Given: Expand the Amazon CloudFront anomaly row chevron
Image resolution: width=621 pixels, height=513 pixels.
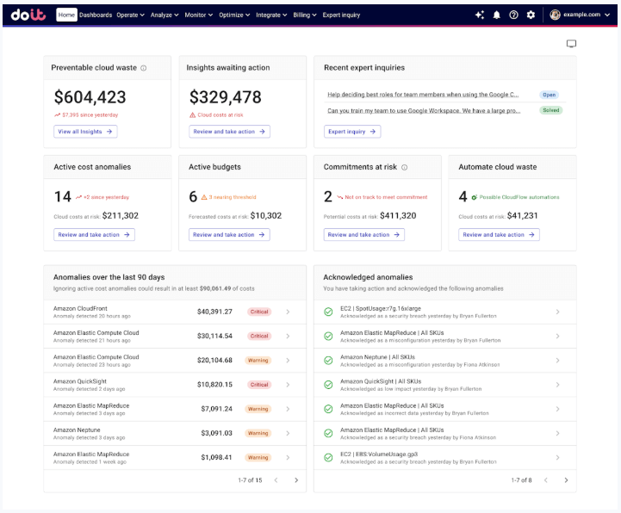Looking at the screenshot, I should [288, 312].
